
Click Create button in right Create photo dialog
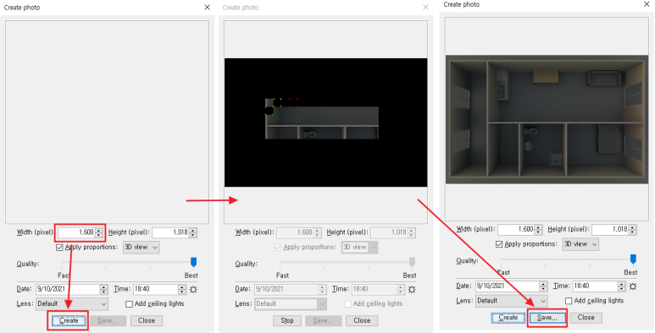coord(508,318)
